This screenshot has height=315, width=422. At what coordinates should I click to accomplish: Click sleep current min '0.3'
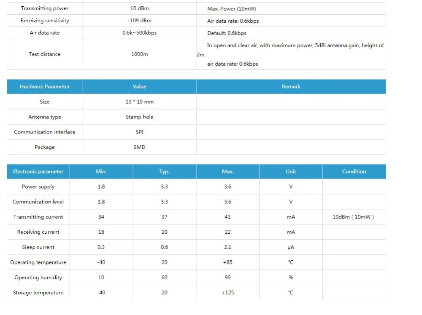(x=101, y=247)
